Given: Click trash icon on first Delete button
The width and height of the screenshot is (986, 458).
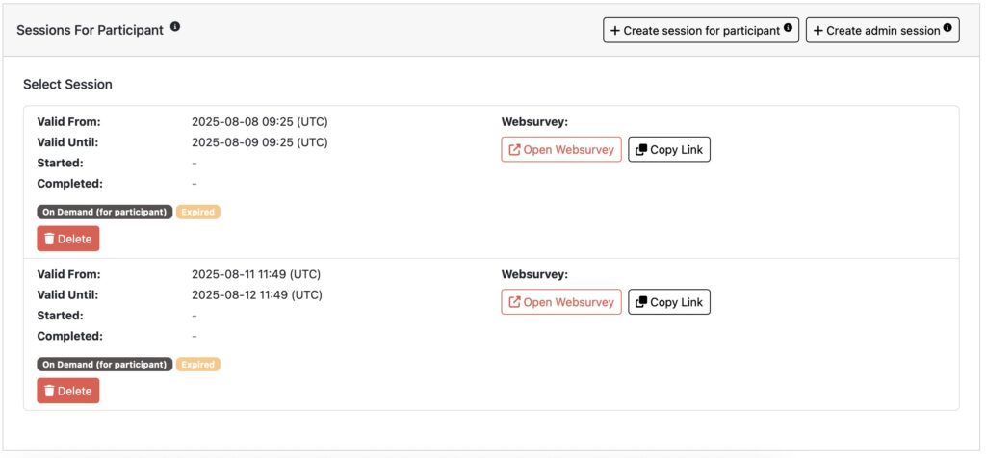Looking at the screenshot, I should click(49, 239).
